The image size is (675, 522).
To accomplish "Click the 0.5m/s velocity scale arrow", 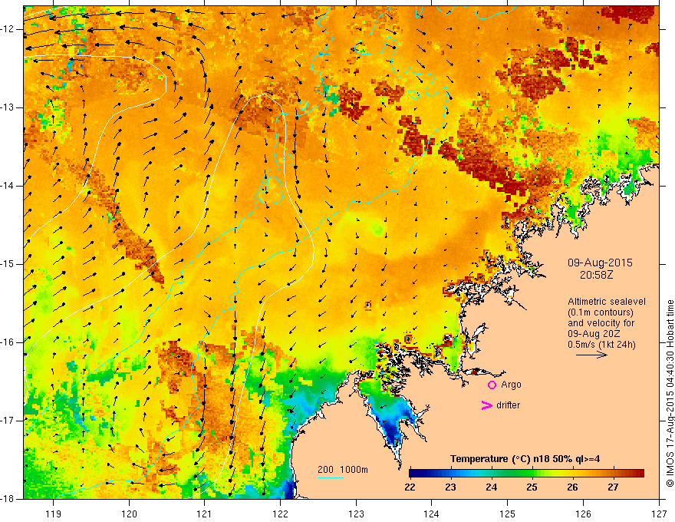I will (591, 355).
